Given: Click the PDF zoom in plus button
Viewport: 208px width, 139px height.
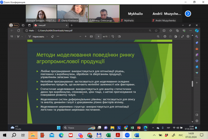Looking at the screenshot, I should 86,36.
